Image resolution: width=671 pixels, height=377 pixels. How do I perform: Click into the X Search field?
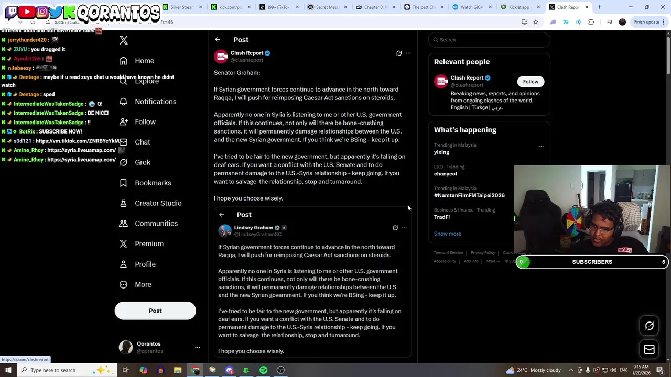[x=489, y=40]
